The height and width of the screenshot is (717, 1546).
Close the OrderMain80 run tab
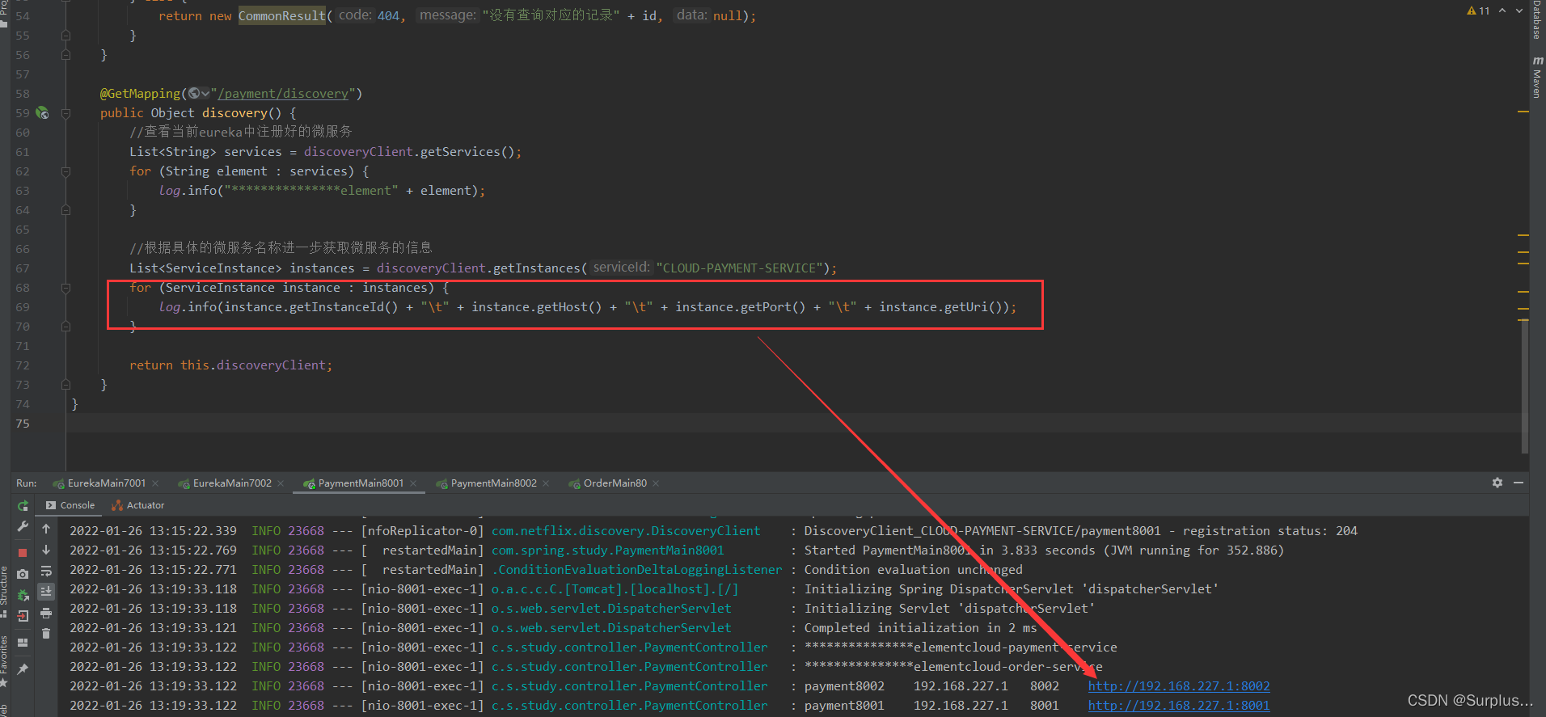(656, 483)
